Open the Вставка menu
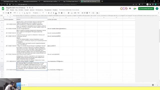Image resolution: width=160 pixels, height=90 pixels. click(21, 10)
